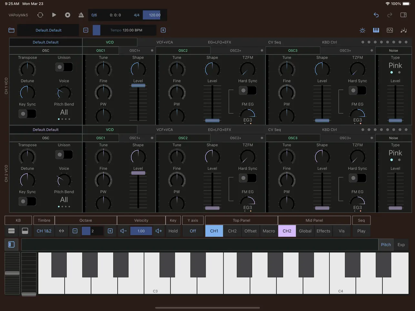Click the keyboard width arrows icon
The width and height of the screenshot is (415, 311).
61,231
